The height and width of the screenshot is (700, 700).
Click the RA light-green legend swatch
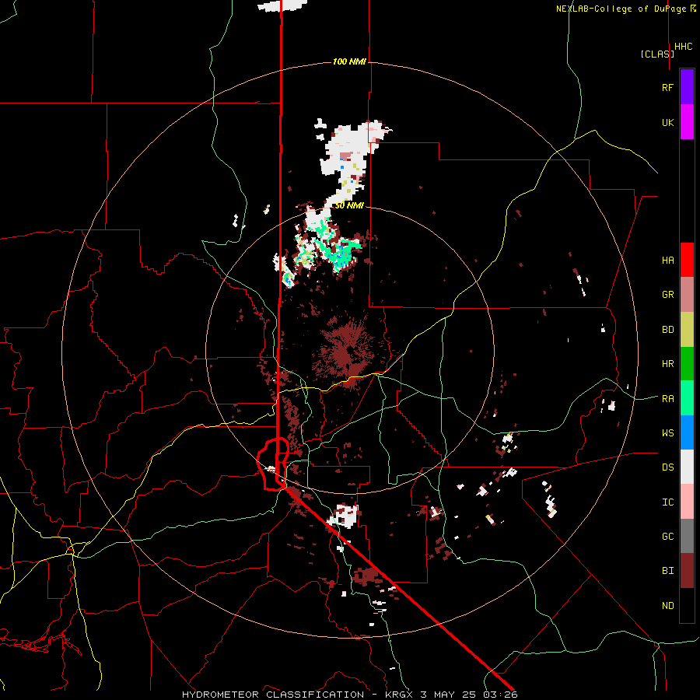(x=687, y=398)
